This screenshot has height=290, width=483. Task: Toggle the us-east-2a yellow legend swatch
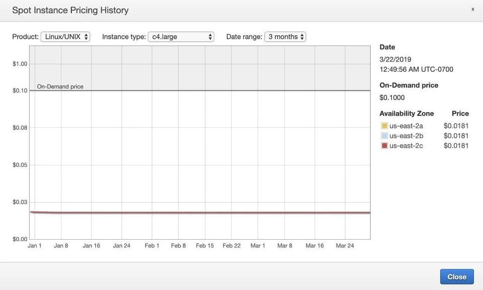coord(384,126)
